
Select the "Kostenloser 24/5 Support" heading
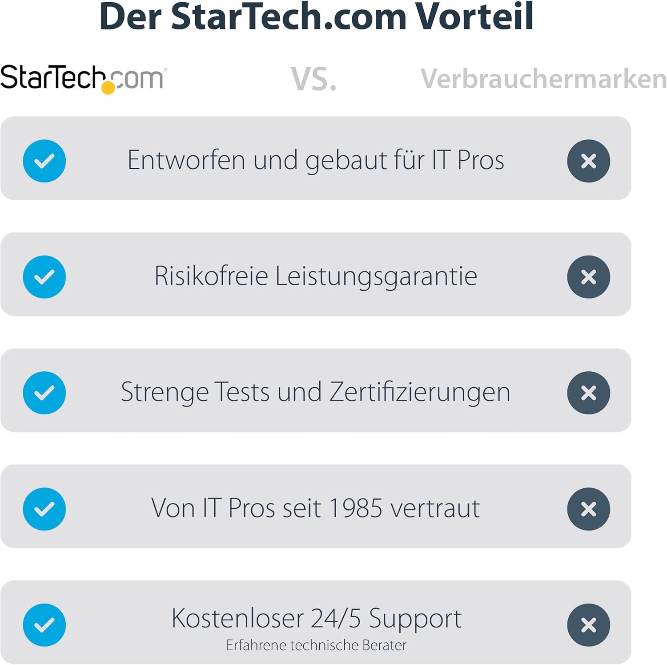coord(316,618)
